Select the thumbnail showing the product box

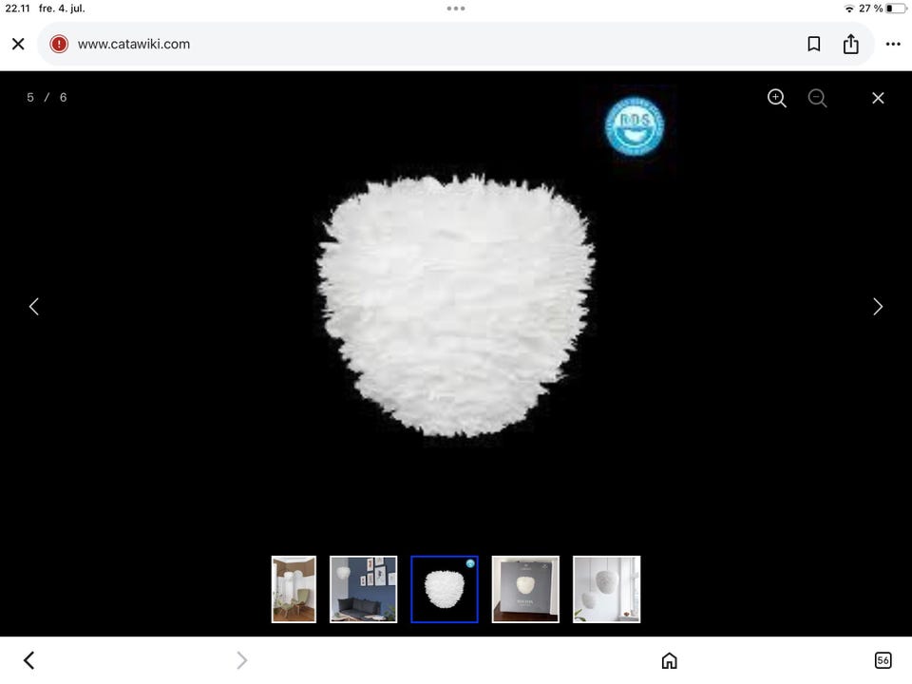(525, 589)
